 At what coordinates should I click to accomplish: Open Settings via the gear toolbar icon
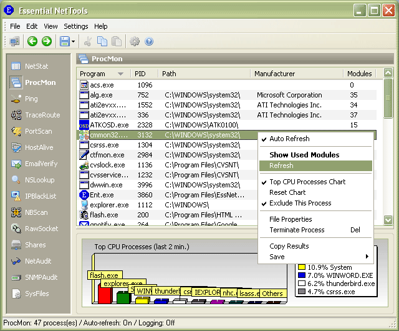(x=135, y=41)
